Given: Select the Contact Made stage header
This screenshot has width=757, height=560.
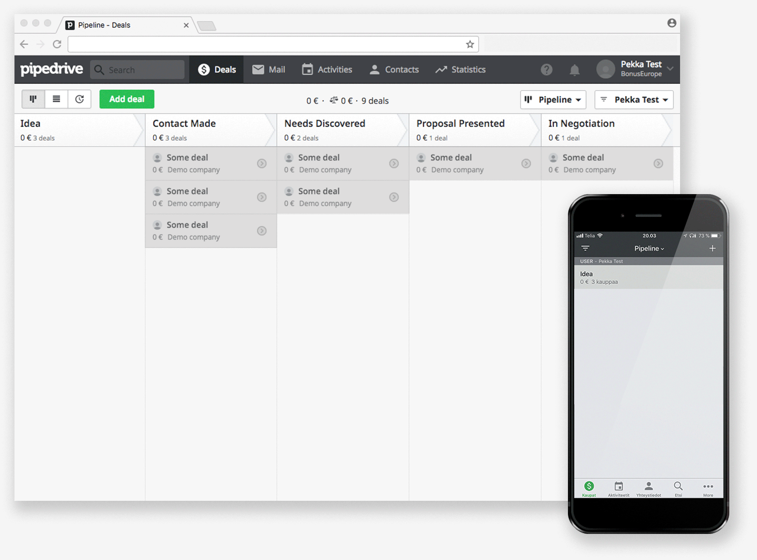Looking at the screenshot, I should [x=211, y=130].
